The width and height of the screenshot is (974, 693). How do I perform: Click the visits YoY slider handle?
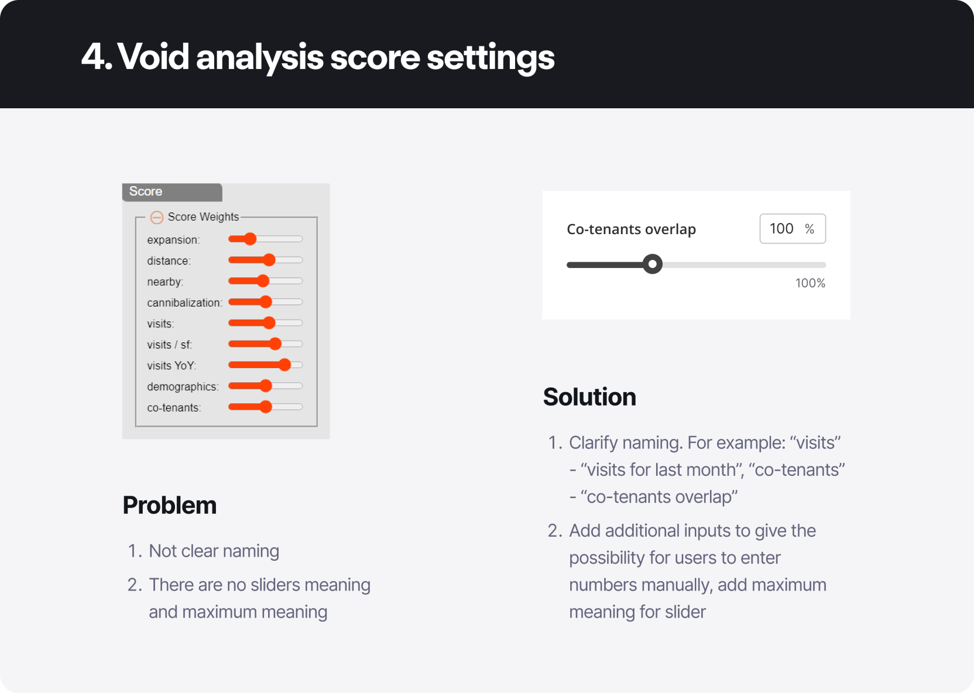284,365
